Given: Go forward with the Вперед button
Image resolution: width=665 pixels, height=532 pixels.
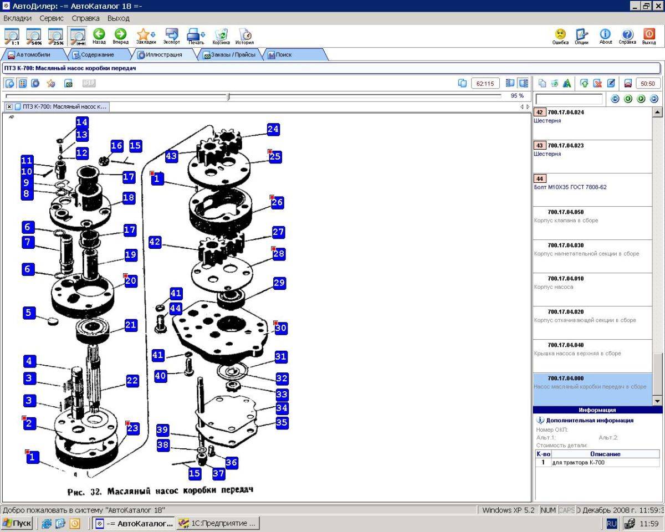Looking at the screenshot, I should (120, 36).
